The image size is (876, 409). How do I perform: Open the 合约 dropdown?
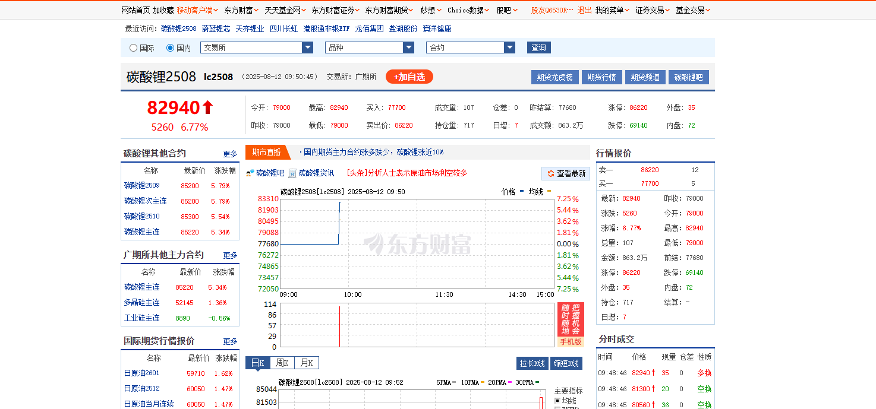(x=470, y=47)
